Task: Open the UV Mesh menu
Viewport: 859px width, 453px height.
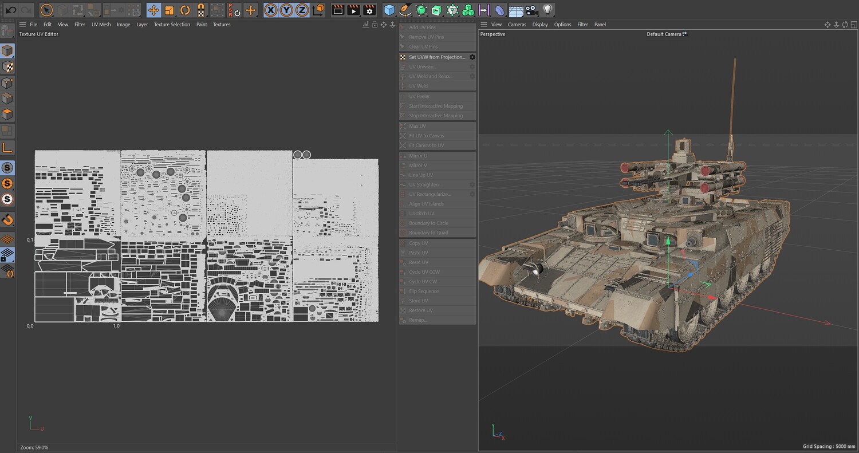Action: 101,25
